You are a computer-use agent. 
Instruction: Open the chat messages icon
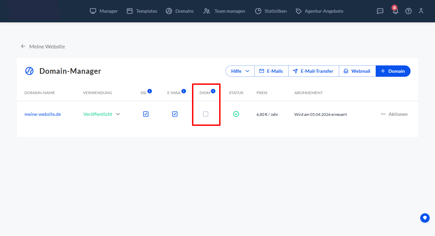tap(380, 11)
